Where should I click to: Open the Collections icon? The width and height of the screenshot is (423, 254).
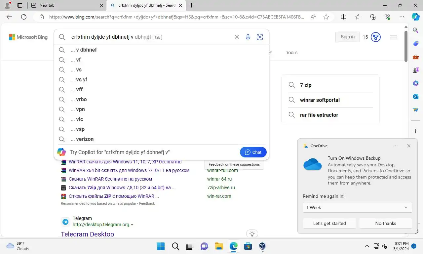coord(373,17)
